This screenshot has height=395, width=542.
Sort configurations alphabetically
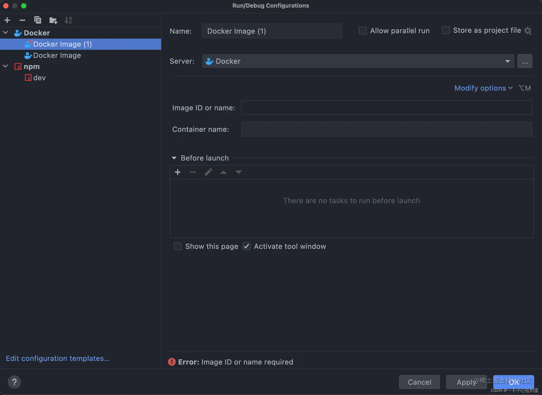(x=68, y=20)
